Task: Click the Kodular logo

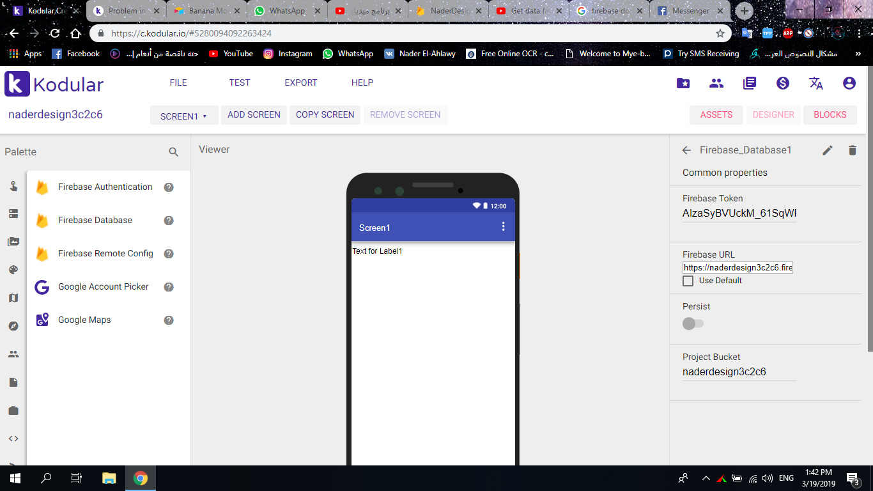Action: 54,84
